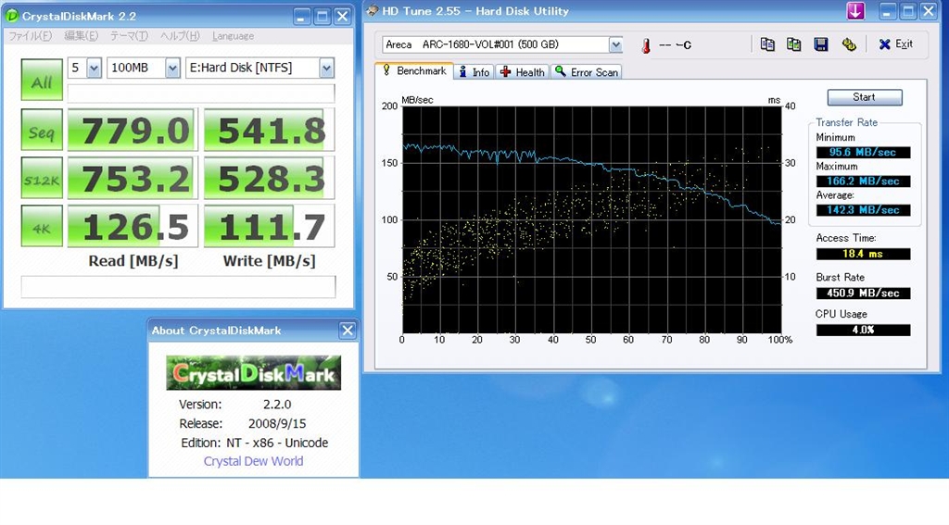Click the floppy disk save icon
This screenshot has height=525, width=949.
821,44
